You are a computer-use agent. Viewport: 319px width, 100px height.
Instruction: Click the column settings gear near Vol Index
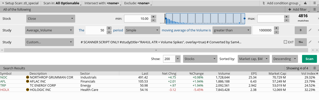(317, 73)
